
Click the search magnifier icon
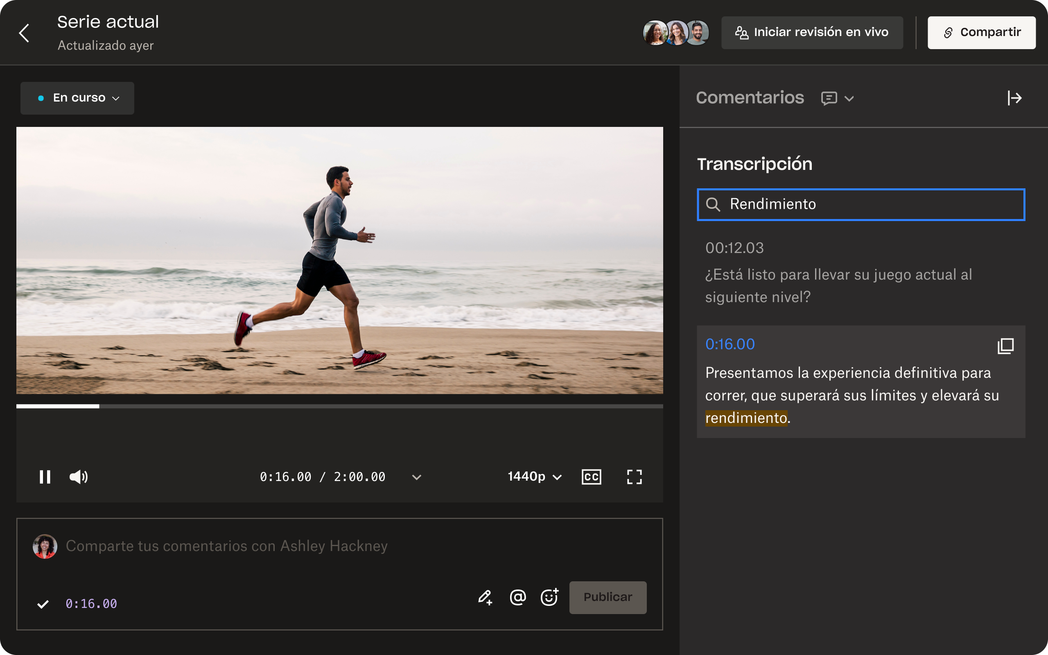(x=713, y=204)
